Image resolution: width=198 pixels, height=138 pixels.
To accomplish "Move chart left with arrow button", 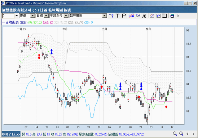I will pyautogui.click(x=188, y=134).
